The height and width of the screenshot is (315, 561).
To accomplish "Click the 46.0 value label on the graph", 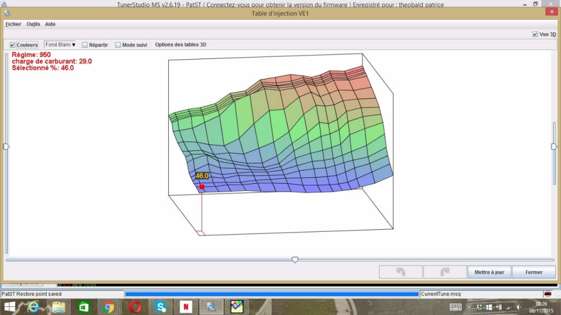I will [202, 176].
